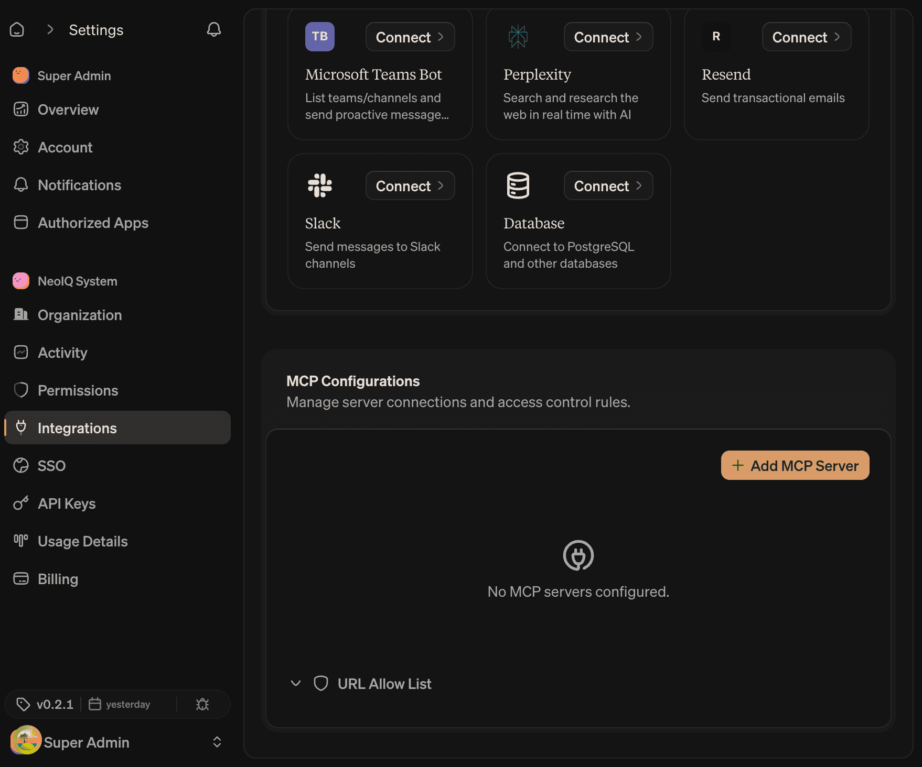Connect Microsoft Teams Bot integration

click(410, 37)
